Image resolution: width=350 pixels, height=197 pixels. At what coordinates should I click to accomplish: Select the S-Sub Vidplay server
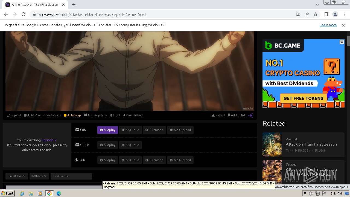108,145
